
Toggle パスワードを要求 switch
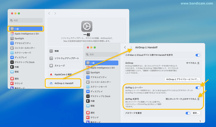[x=188, y=113]
